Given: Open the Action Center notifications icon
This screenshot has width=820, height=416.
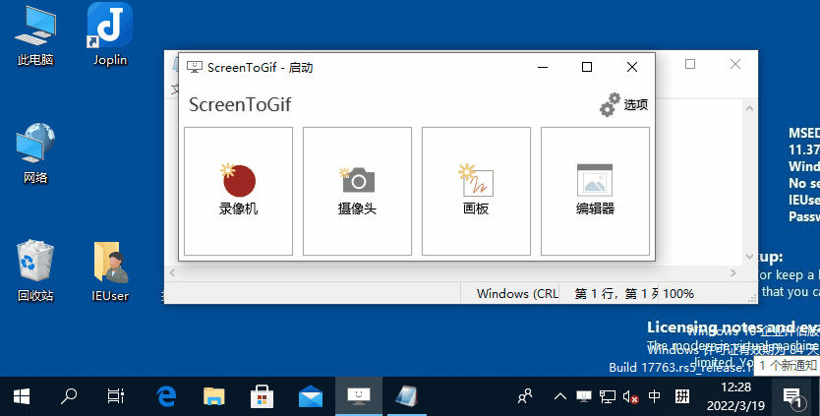Looking at the screenshot, I should 792,396.
